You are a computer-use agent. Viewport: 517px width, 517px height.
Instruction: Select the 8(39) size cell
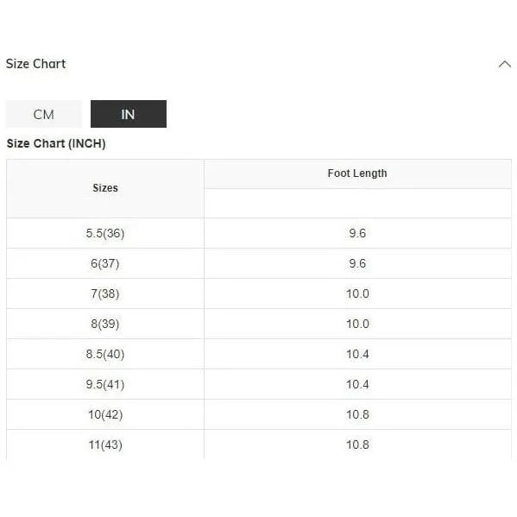coord(105,324)
